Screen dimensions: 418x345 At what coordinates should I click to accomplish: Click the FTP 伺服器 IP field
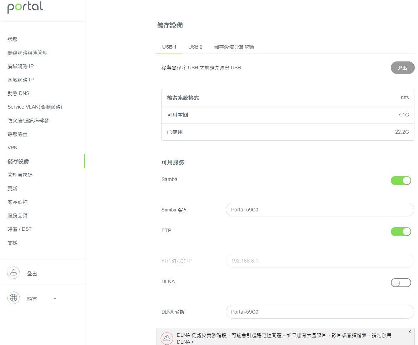[320, 261]
